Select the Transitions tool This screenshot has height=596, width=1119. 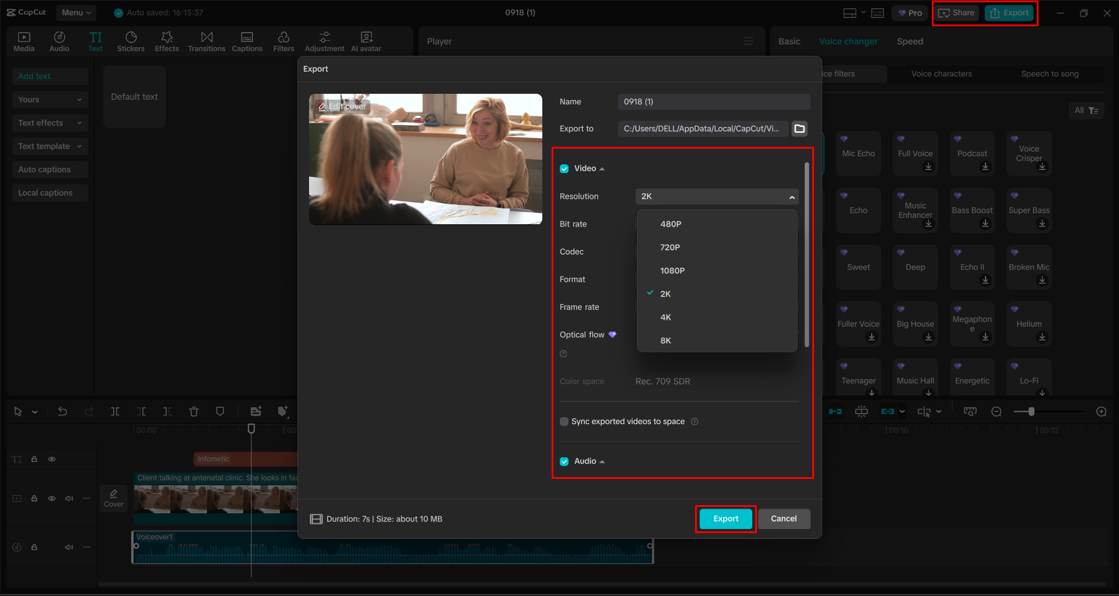point(206,41)
